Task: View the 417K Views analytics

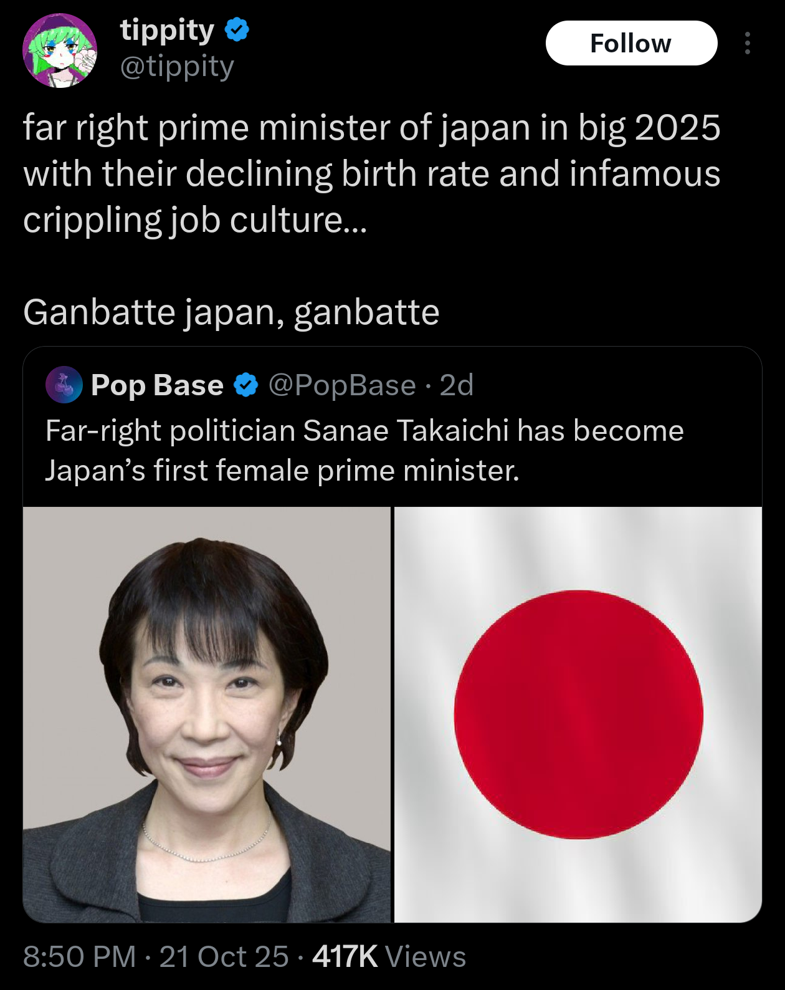Action: (389, 956)
